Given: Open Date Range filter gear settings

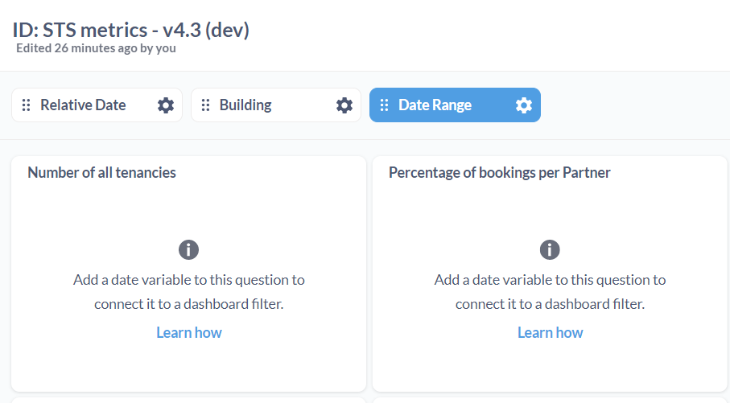Looking at the screenshot, I should click(x=524, y=105).
